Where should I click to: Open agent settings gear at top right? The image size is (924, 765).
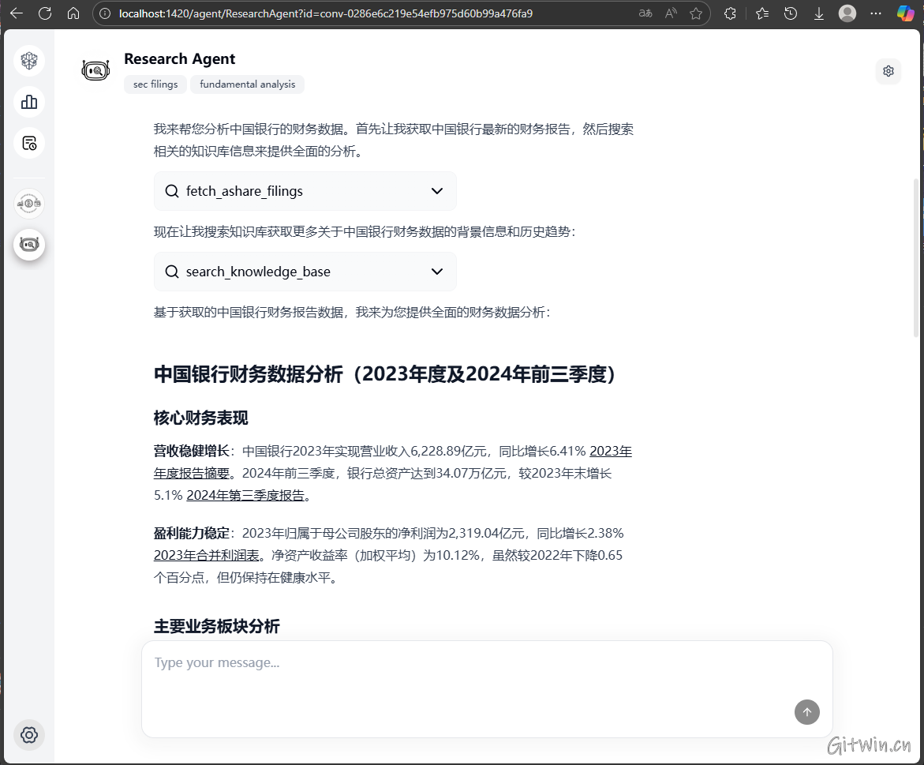(888, 71)
